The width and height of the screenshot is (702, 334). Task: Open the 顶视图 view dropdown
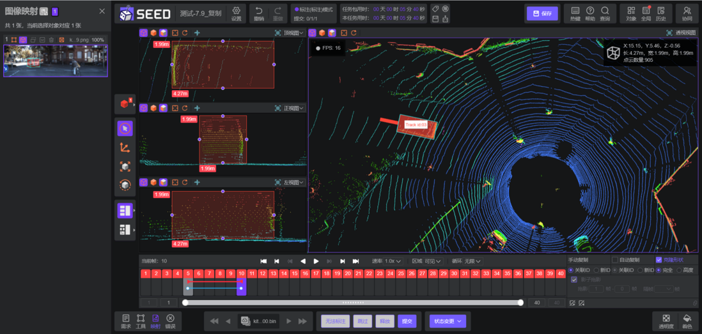pos(293,33)
